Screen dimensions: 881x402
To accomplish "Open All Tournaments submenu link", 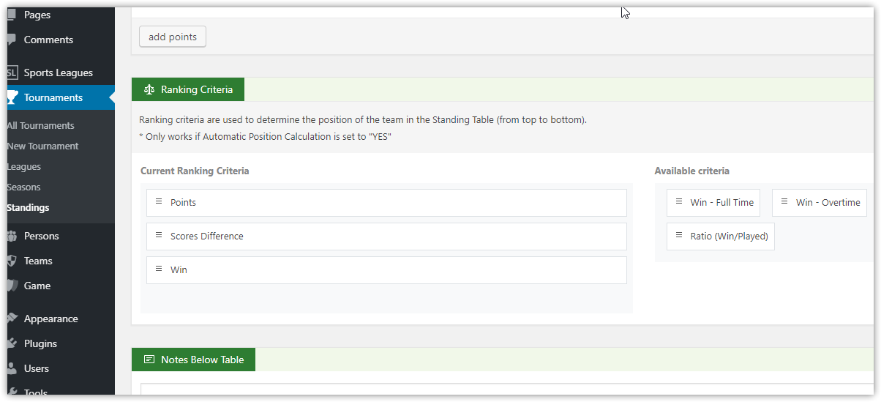I will coord(40,125).
